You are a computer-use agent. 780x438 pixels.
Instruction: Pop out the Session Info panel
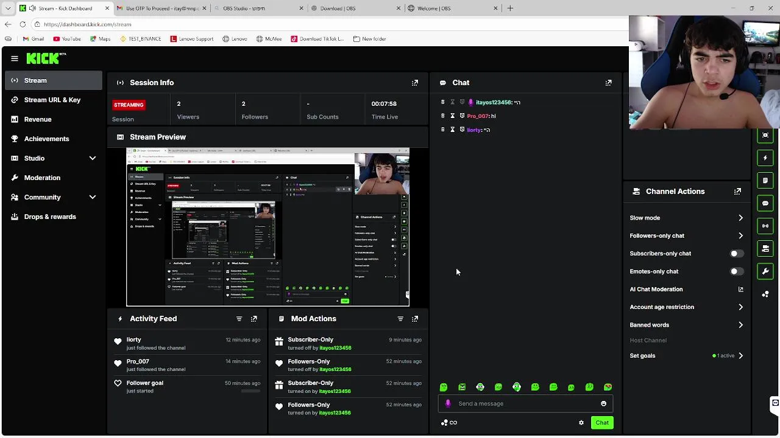415,83
